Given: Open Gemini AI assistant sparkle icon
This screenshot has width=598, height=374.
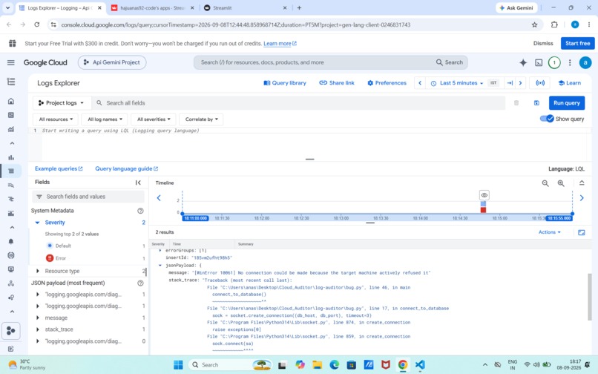Looking at the screenshot, I should [523, 62].
